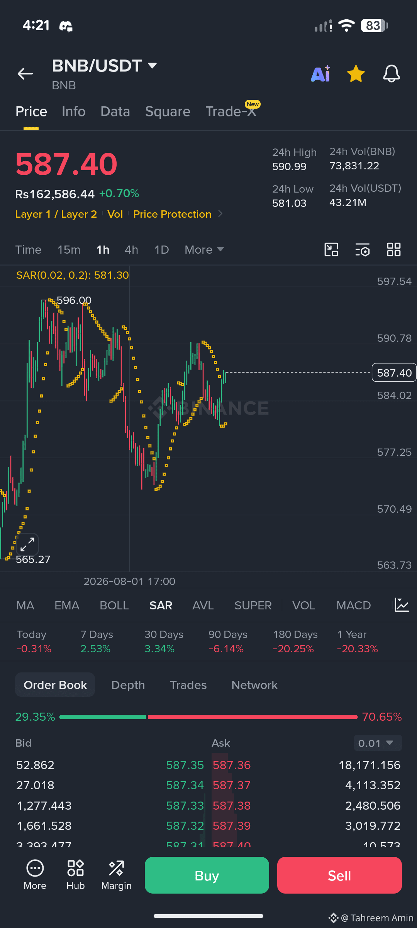Open the Vol tag link

click(x=115, y=214)
